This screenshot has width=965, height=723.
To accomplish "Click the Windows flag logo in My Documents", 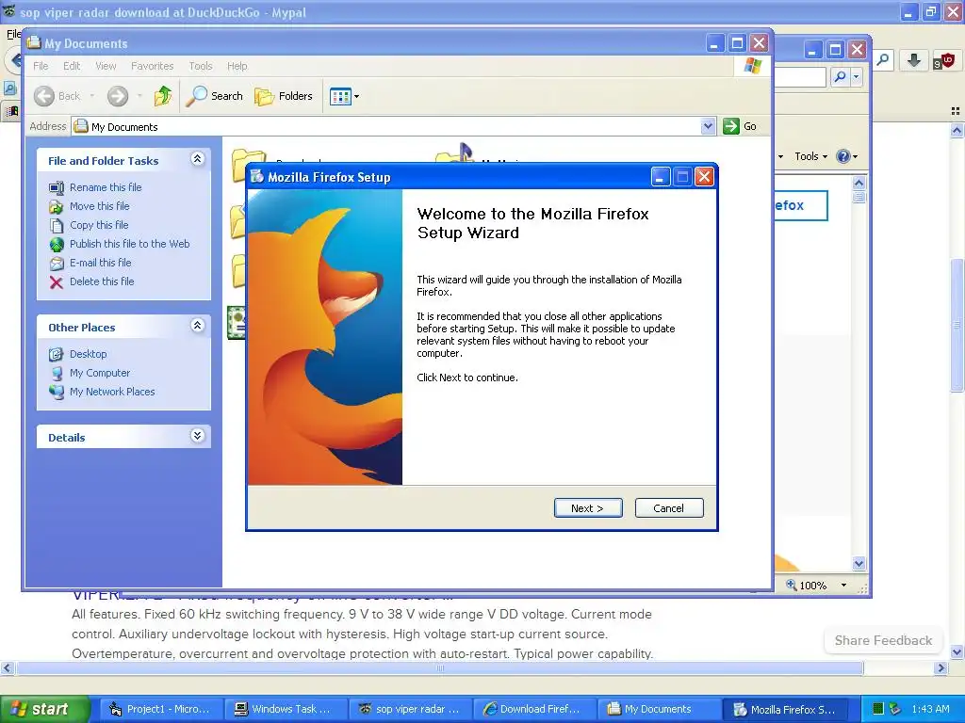I will (753, 66).
